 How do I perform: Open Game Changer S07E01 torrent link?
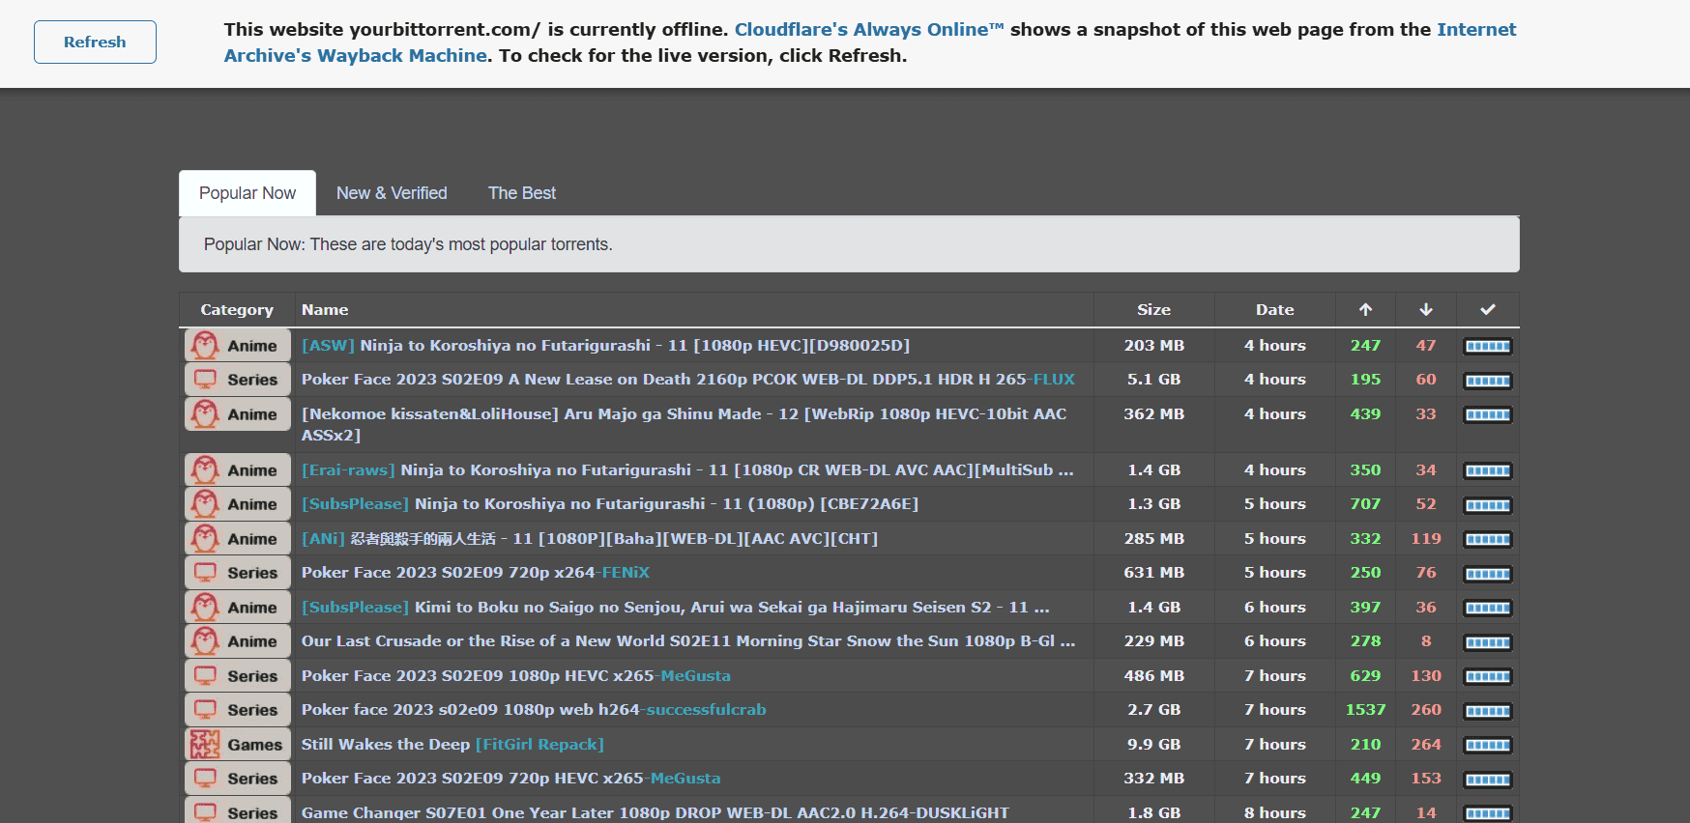(655, 812)
